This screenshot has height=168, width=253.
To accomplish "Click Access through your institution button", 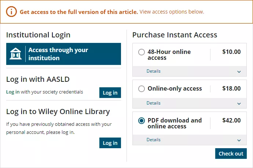I will (x=63, y=54).
